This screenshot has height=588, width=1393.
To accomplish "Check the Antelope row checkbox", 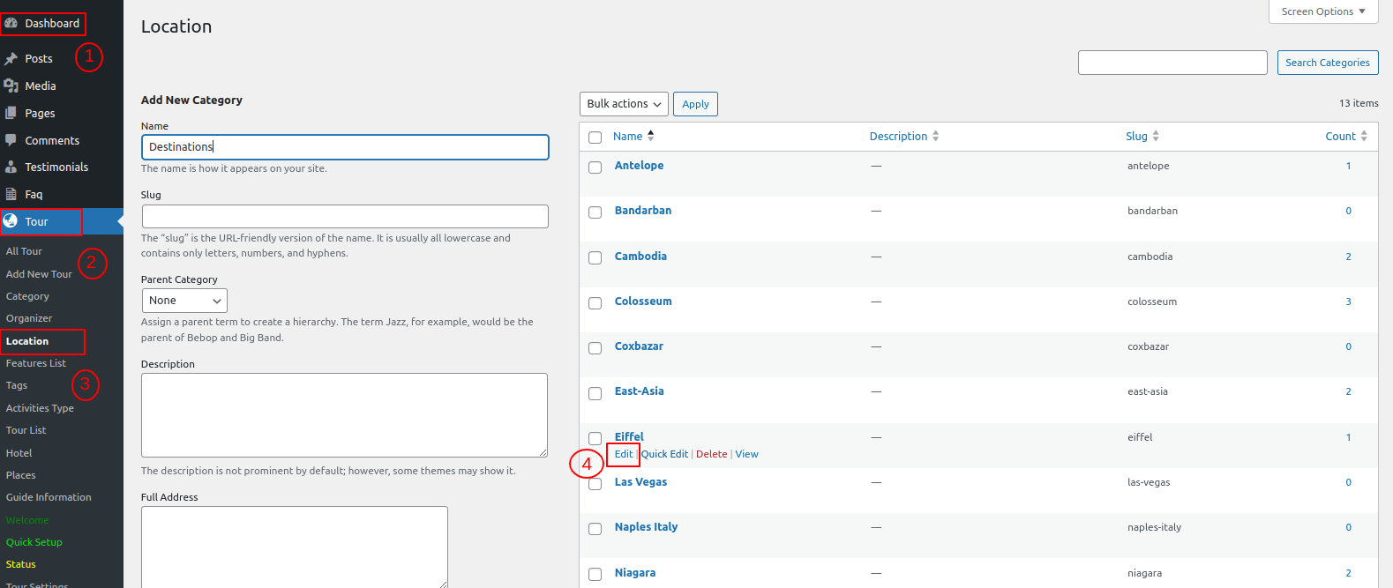I will click(595, 167).
